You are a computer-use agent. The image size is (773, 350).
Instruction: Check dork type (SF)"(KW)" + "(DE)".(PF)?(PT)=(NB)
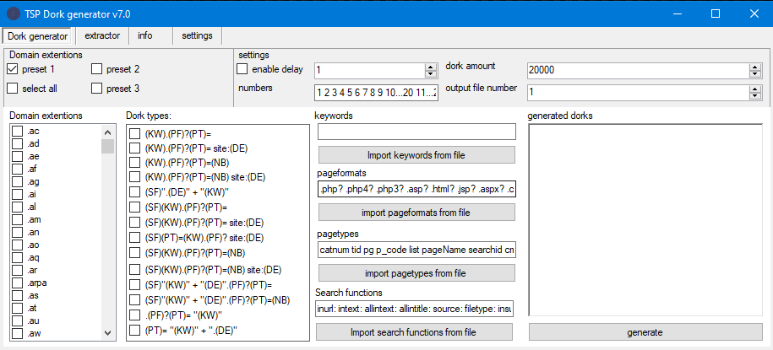click(x=134, y=300)
